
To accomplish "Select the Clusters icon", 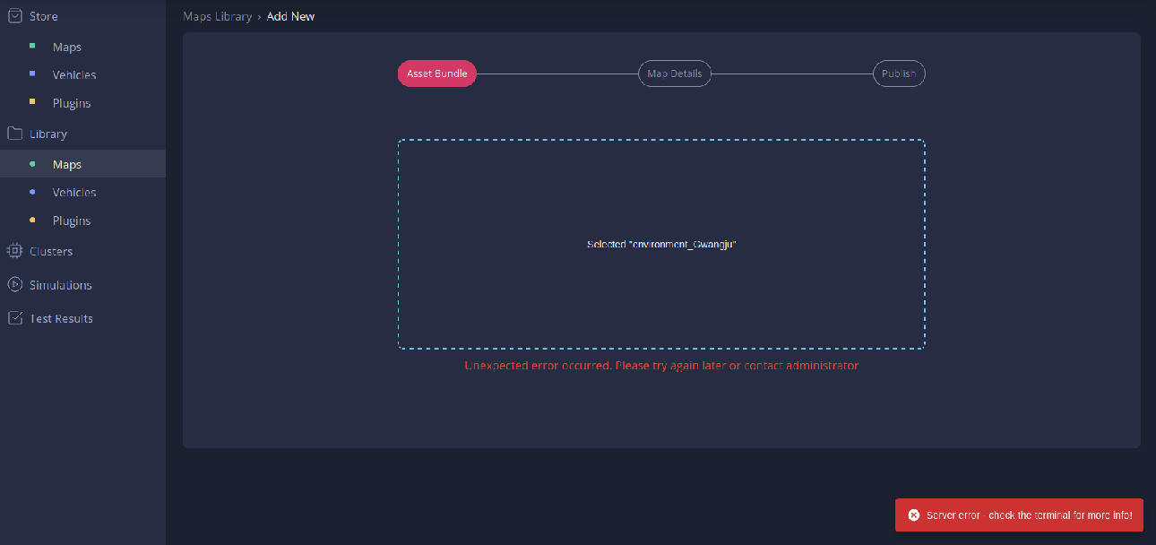I will (13, 251).
